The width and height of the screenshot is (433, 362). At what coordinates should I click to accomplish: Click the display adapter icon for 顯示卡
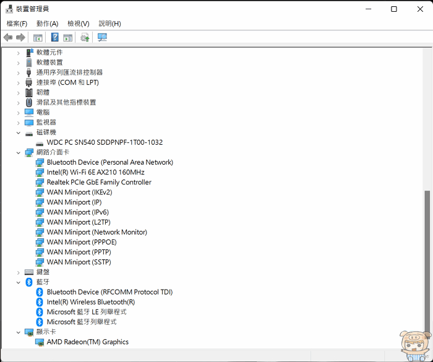(x=29, y=332)
